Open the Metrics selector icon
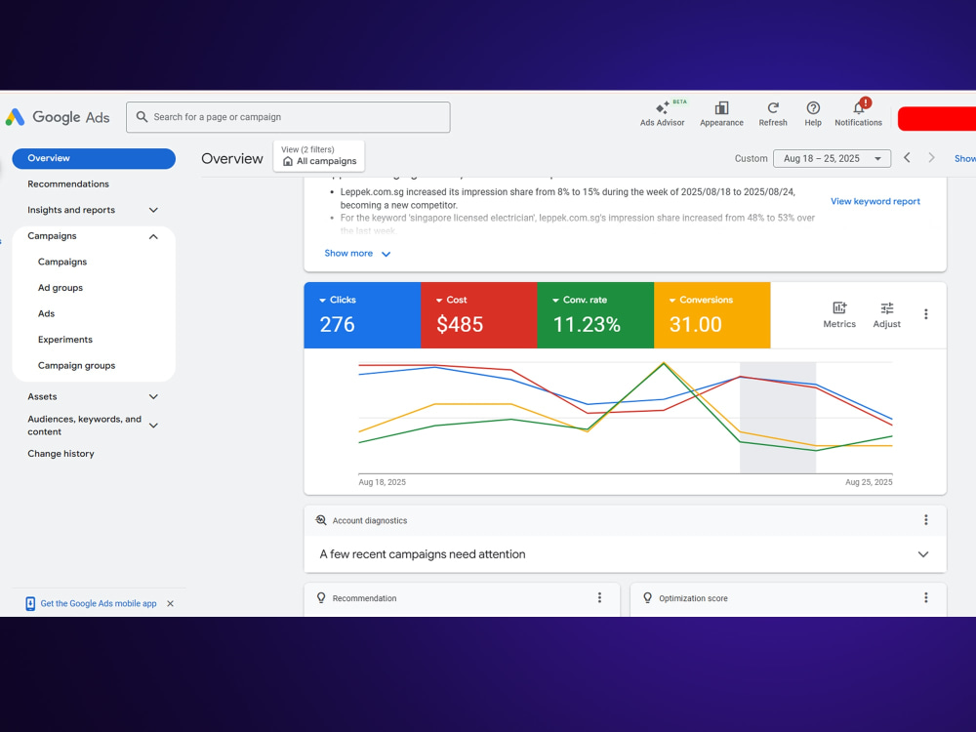Viewport: 976px width, 732px height. [839, 314]
